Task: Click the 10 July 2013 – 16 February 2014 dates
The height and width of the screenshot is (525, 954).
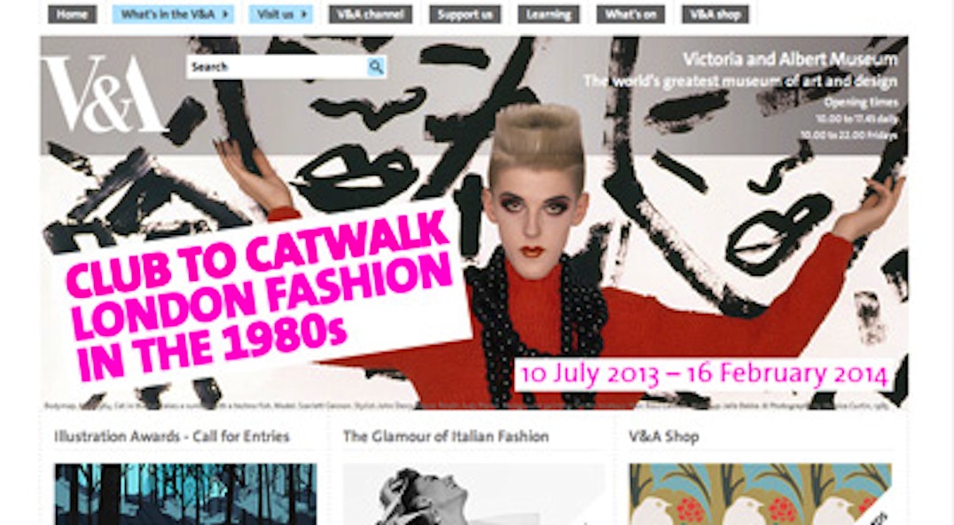Action: [704, 373]
